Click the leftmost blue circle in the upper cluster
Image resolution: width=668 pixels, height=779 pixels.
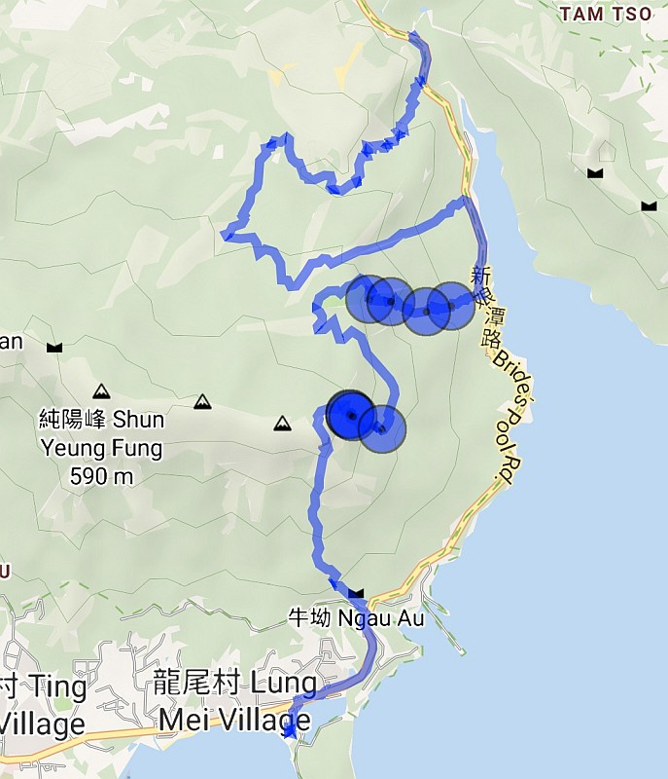coord(369,299)
